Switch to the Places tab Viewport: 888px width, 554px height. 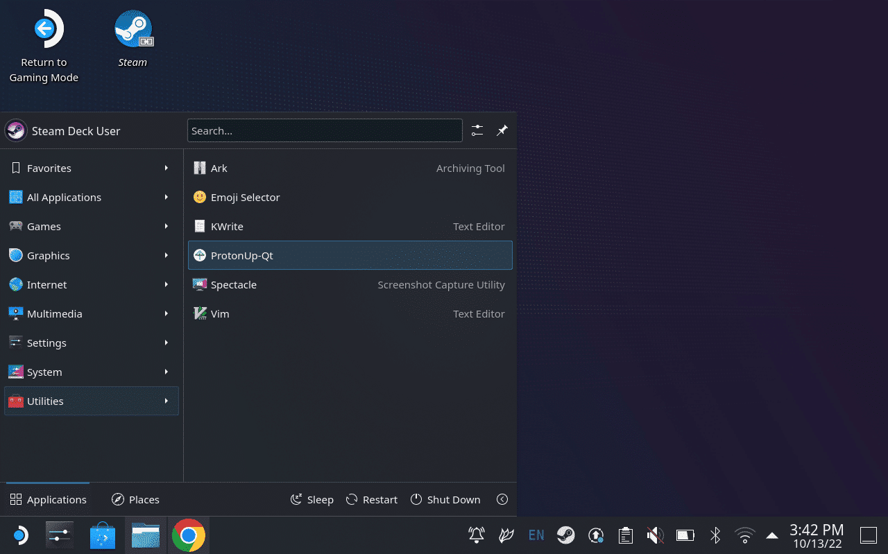coord(135,499)
